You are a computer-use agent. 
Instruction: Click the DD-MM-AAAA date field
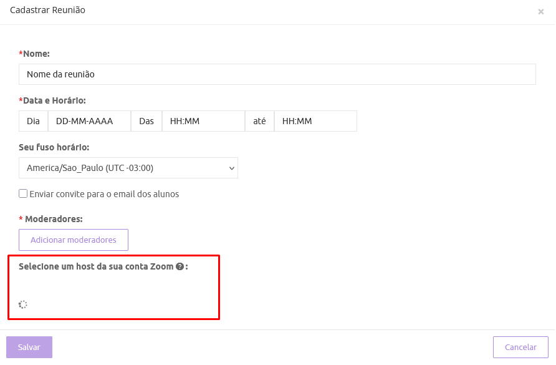click(89, 121)
